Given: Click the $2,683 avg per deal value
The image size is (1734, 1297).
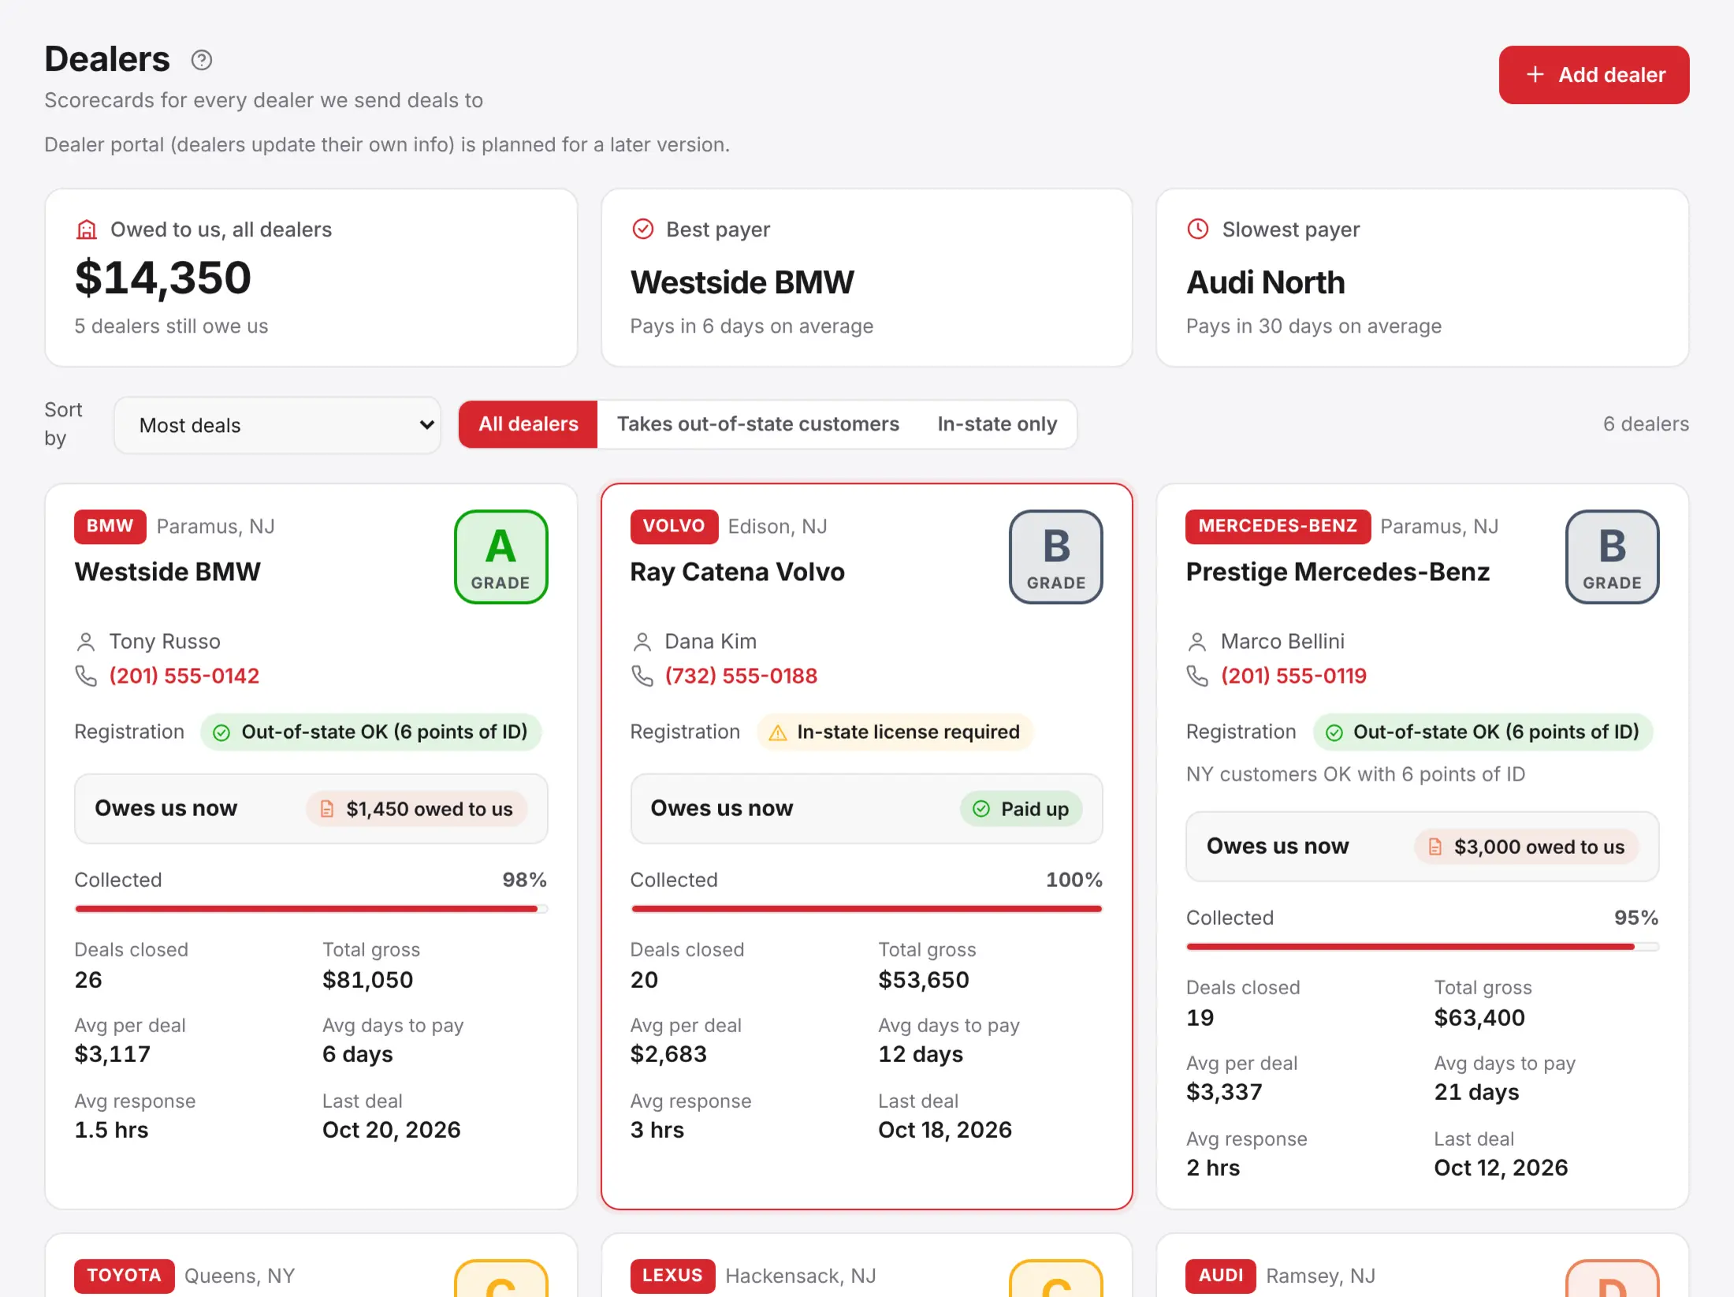Looking at the screenshot, I should [668, 1054].
